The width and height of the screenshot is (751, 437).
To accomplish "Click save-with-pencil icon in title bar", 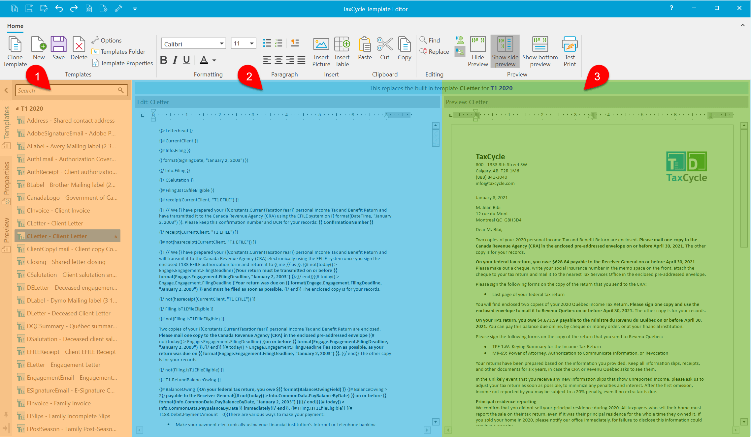I will tap(44, 9).
